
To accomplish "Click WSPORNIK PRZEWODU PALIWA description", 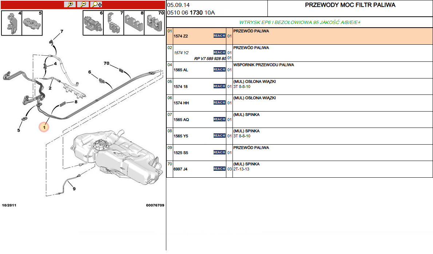I will [263, 65].
